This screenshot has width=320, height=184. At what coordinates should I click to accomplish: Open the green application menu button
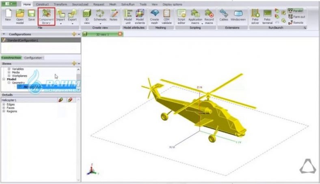click(9, 4)
